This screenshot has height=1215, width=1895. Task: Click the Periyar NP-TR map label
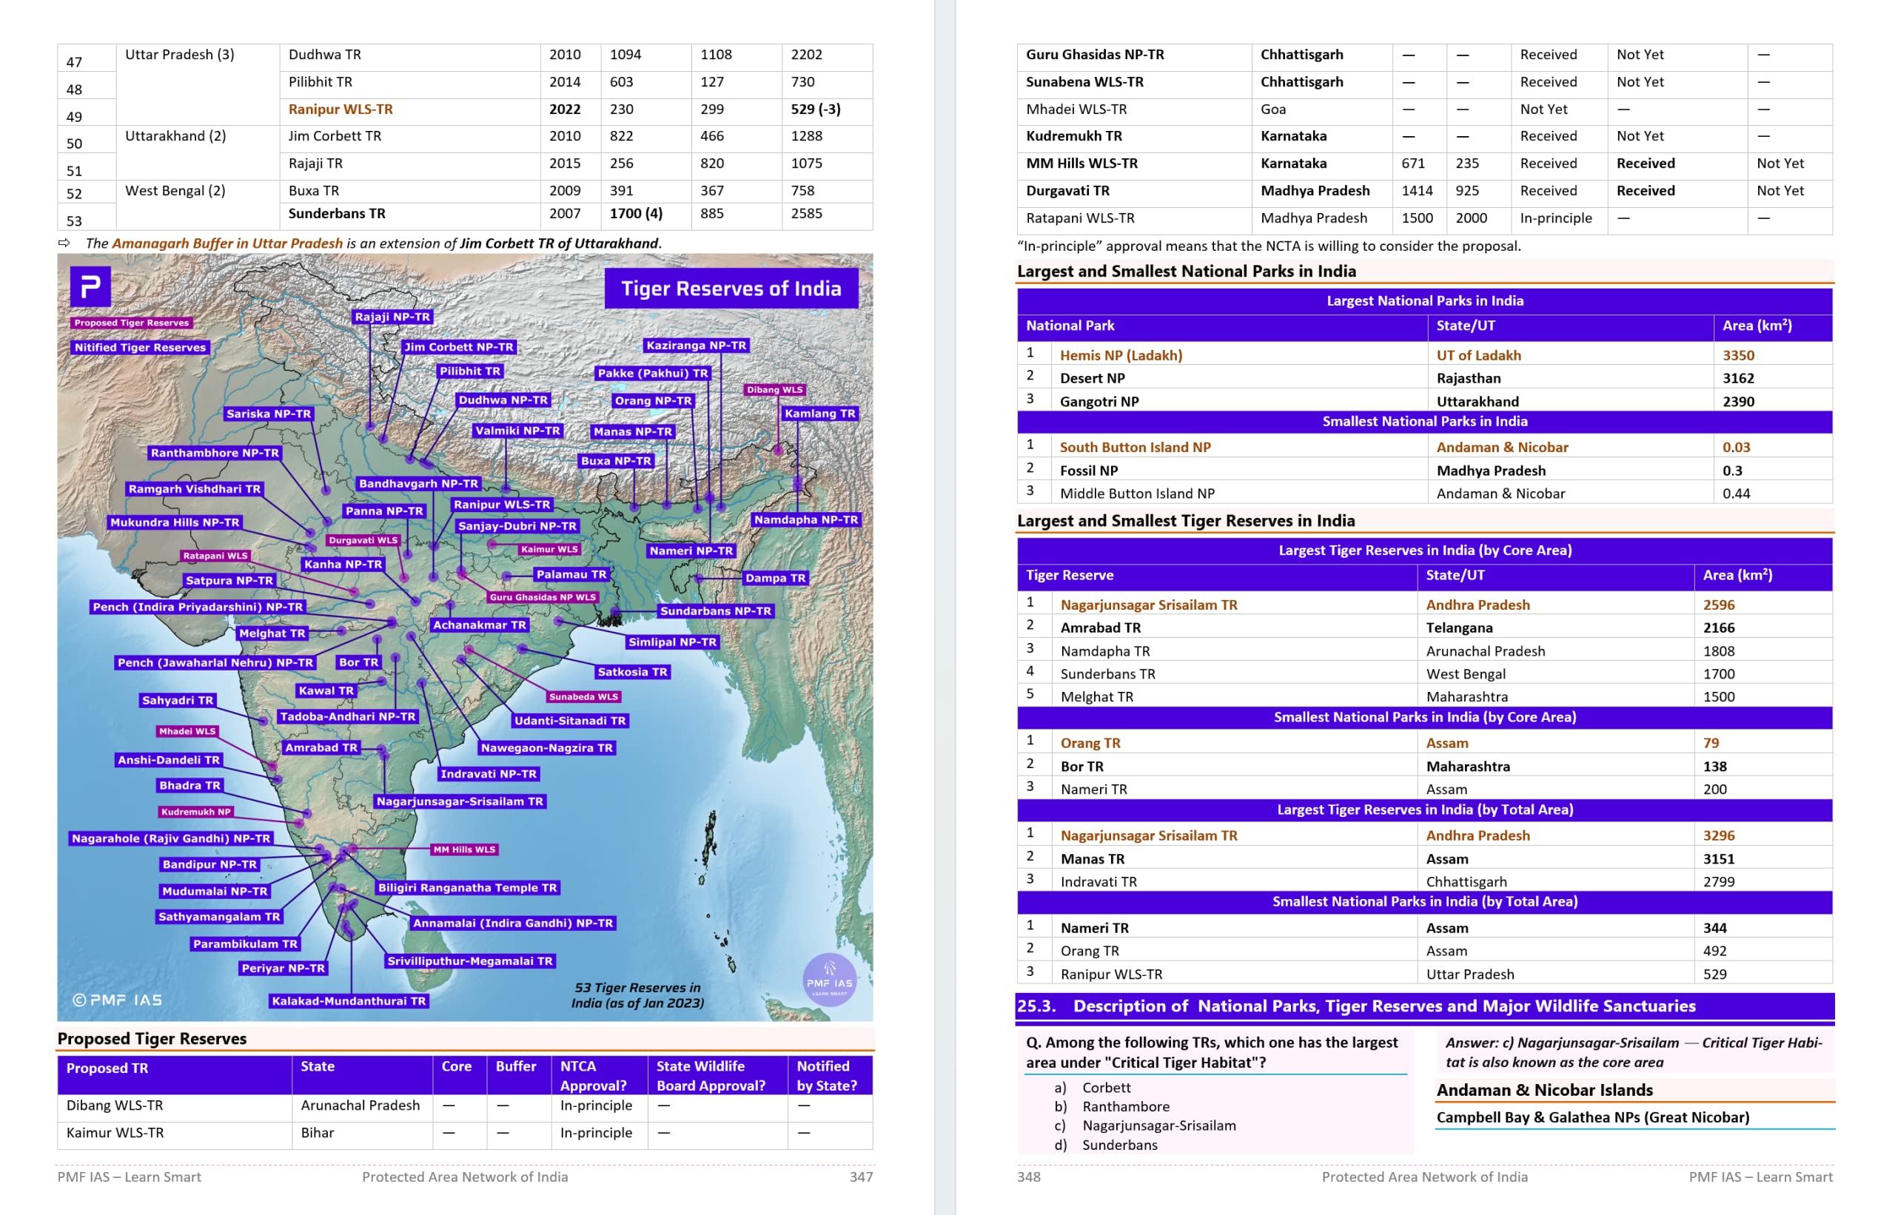pyautogui.click(x=283, y=968)
